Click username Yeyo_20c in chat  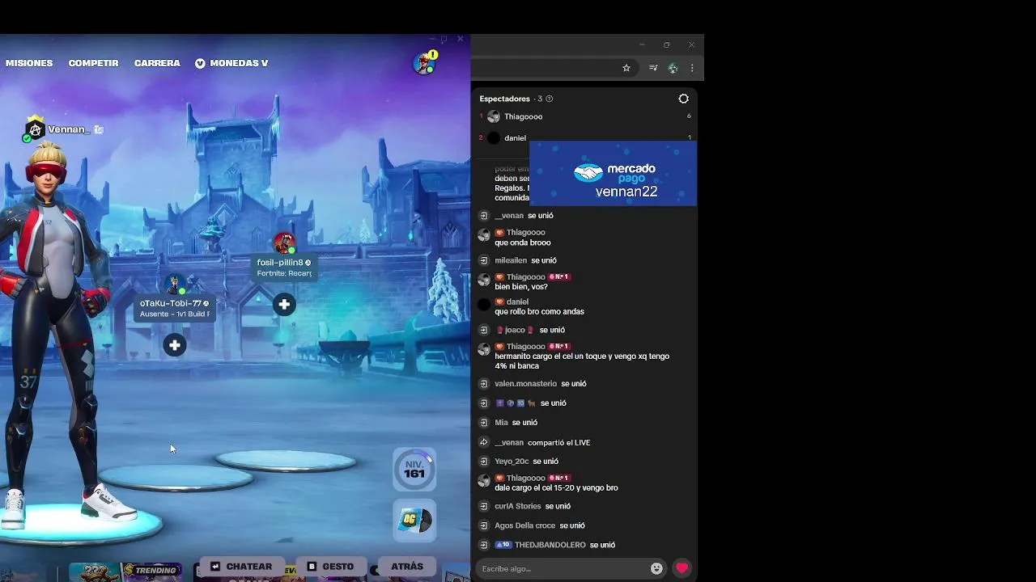pos(512,462)
